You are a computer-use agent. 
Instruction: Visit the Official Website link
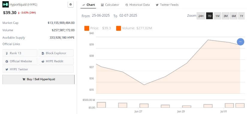pyautogui.click(x=20, y=61)
